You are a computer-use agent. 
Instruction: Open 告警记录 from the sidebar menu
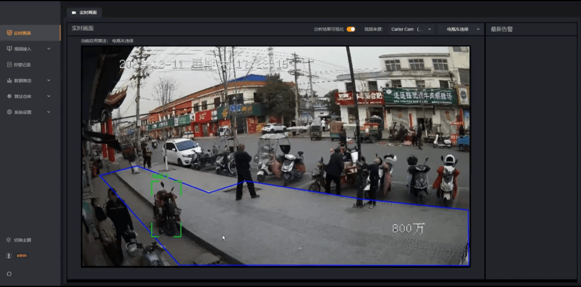tap(22, 65)
